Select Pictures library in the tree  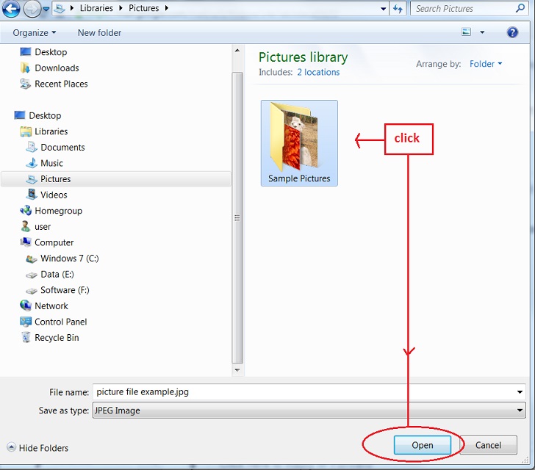pyautogui.click(x=55, y=179)
